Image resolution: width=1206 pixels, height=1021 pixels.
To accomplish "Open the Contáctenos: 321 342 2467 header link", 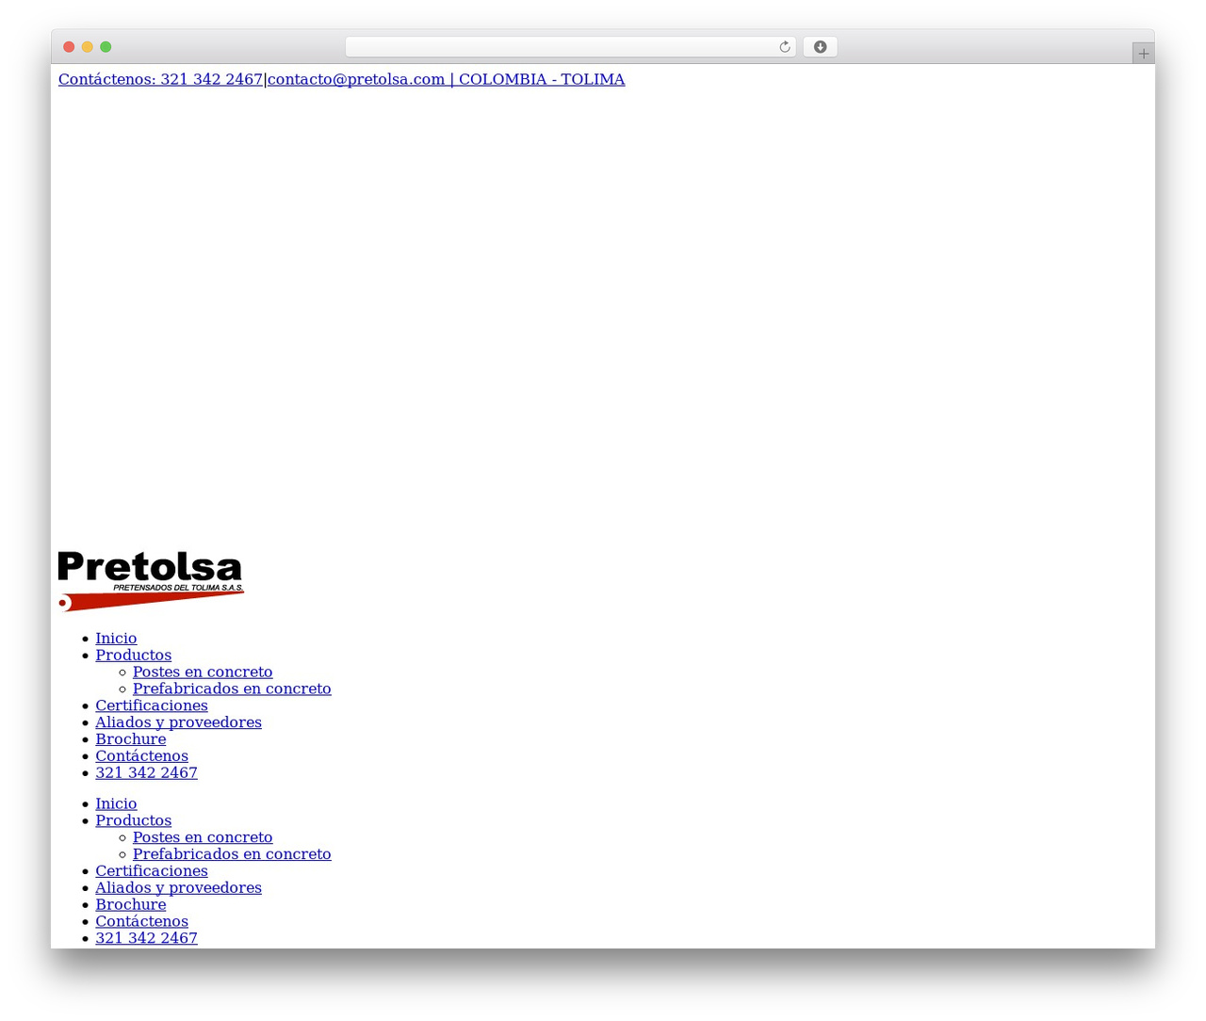I will coord(160,79).
